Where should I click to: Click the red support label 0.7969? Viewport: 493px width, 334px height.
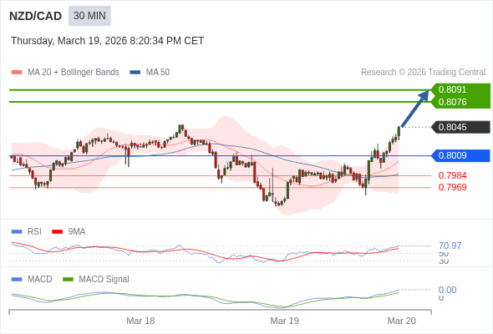coord(452,187)
